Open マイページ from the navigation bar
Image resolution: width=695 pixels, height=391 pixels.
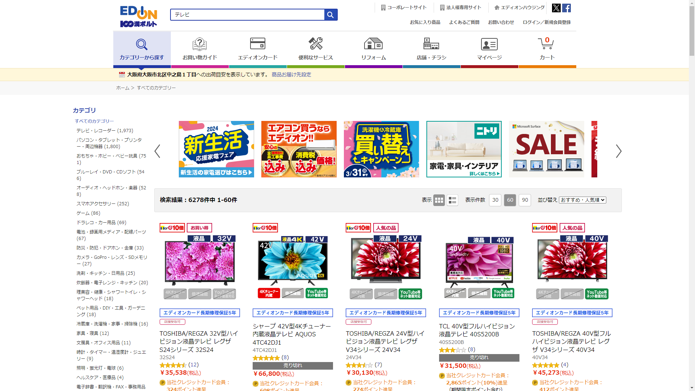(489, 49)
